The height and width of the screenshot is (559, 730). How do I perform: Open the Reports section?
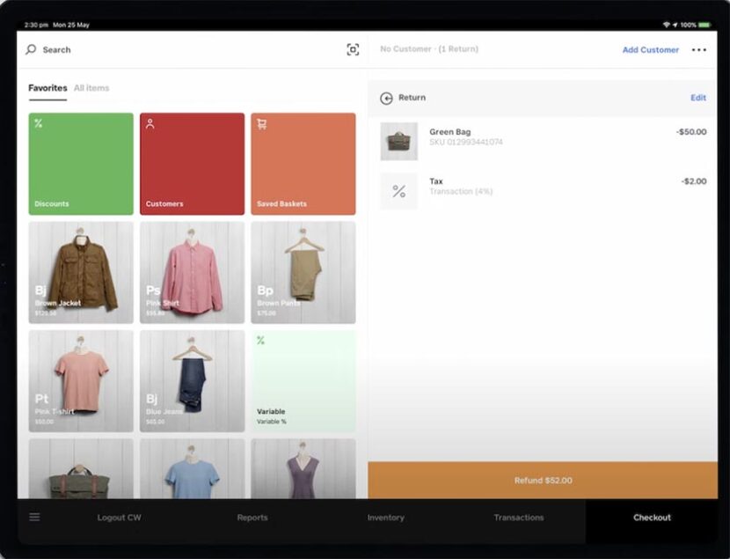coord(252,518)
